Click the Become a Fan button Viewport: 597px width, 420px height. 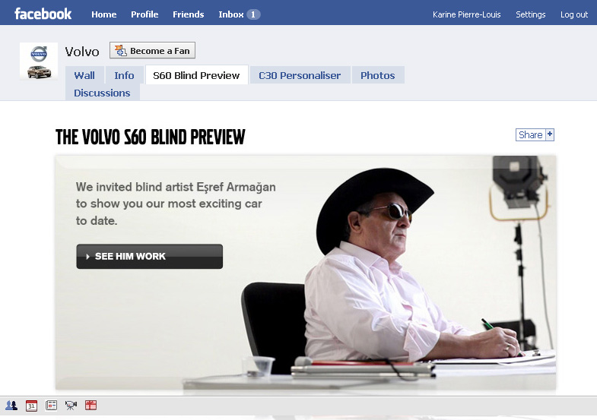click(152, 51)
